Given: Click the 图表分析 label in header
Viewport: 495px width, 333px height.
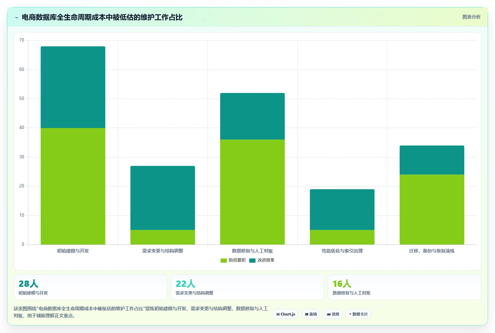Looking at the screenshot, I should (471, 17).
